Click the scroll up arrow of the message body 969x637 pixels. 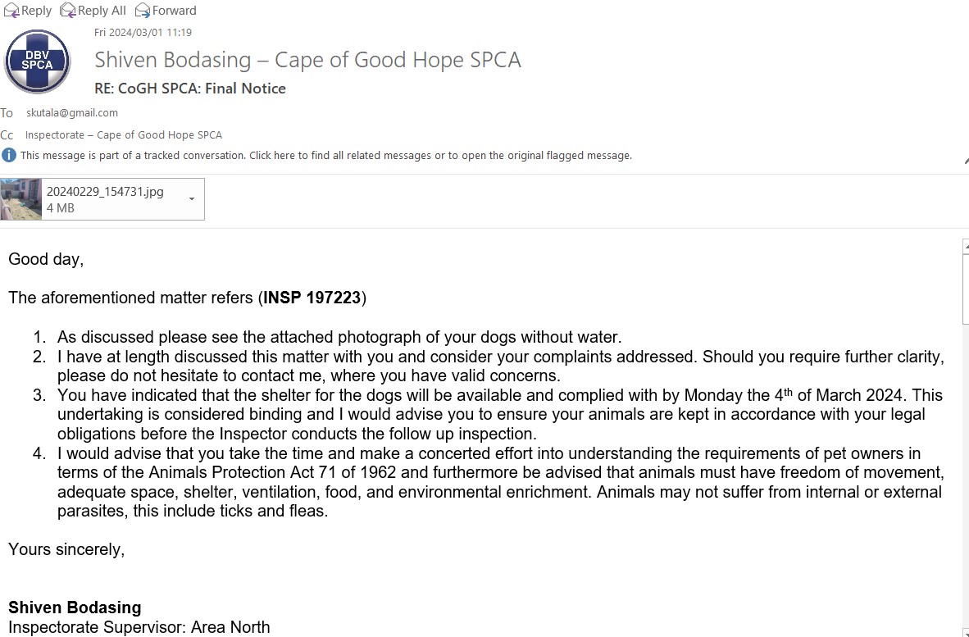(966, 246)
